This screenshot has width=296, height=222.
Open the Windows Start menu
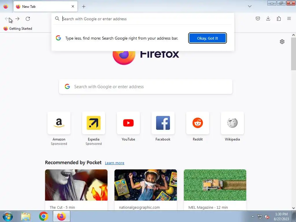point(8,216)
